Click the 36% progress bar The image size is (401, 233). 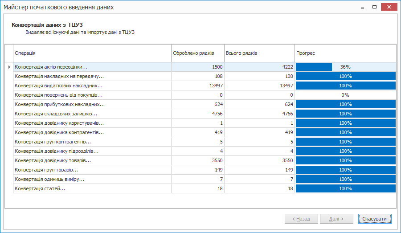pyautogui.click(x=345, y=67)
